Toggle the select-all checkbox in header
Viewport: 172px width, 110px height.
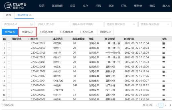(9, 39)
